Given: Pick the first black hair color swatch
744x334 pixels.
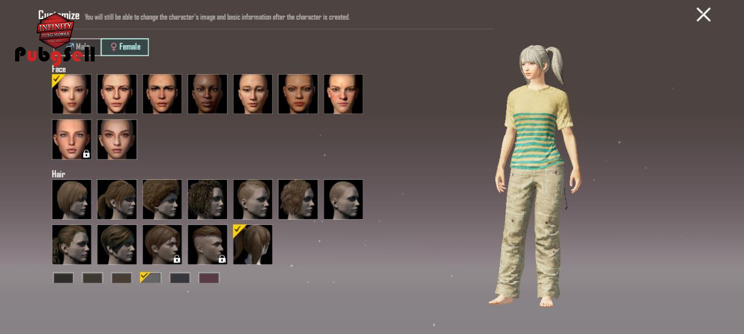Looking at the screenshot, I should pos(63,278).
